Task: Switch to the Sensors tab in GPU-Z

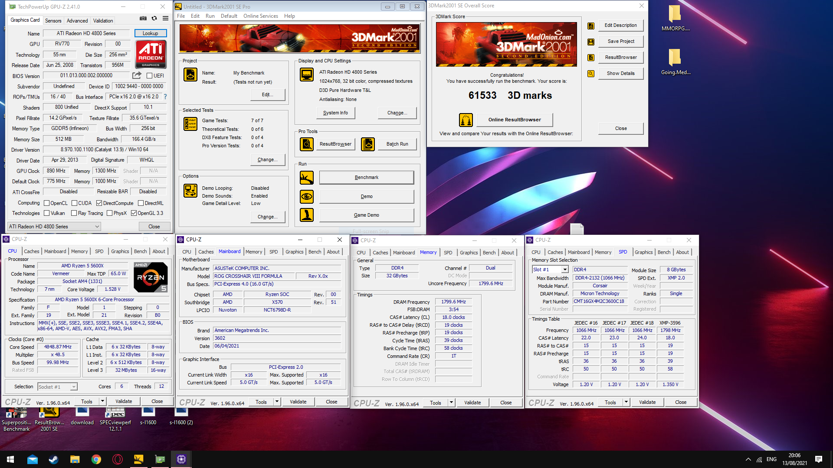Action: tap(53, 21)
